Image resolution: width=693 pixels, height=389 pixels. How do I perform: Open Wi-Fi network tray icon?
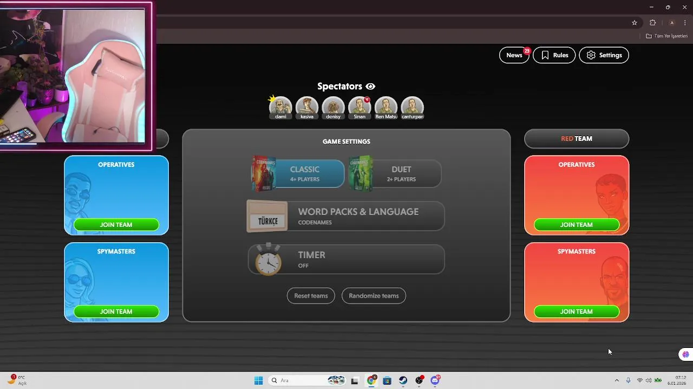pos(639,380)
